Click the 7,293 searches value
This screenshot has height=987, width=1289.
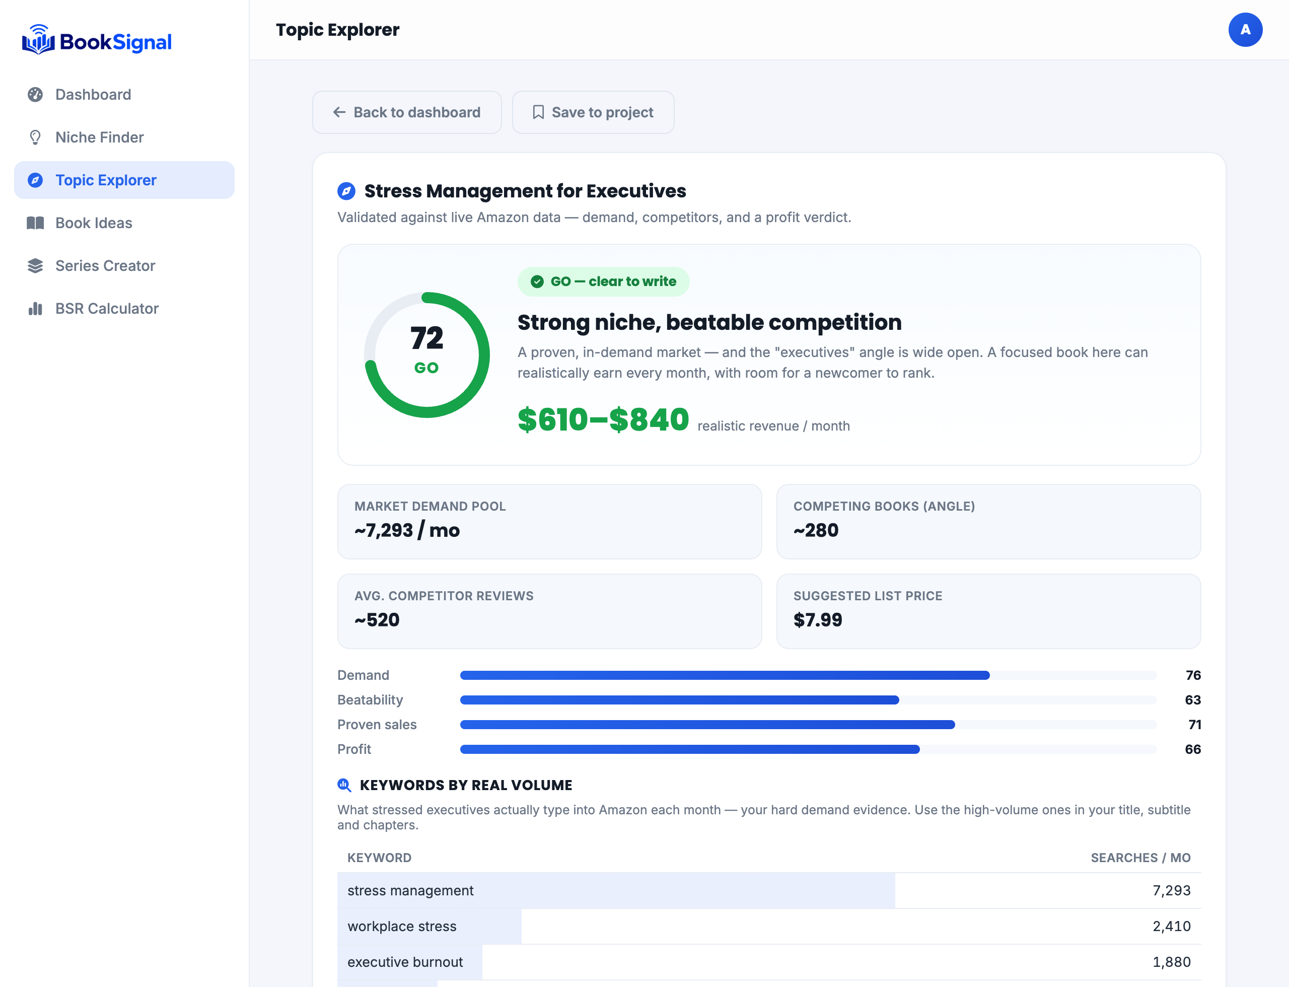tap(1171, 891)
